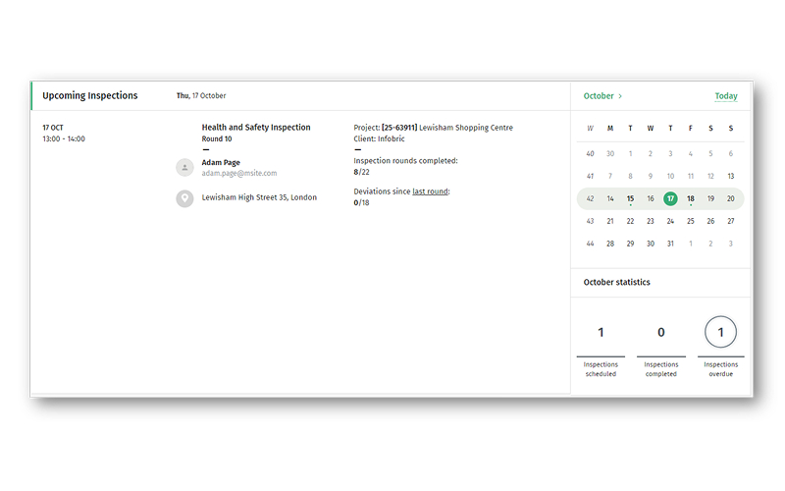Click the Inspections scheduled count 1
Image resolution: width=785 pixels, height=491 pixels.
tap(601, 332)
